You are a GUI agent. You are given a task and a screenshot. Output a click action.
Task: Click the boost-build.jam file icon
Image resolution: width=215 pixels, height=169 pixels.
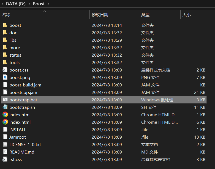(5, 85)
